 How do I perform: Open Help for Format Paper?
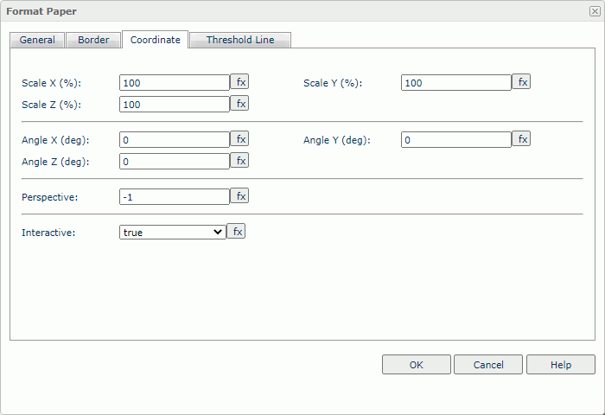pyautogui.click(x=560, y=365)
